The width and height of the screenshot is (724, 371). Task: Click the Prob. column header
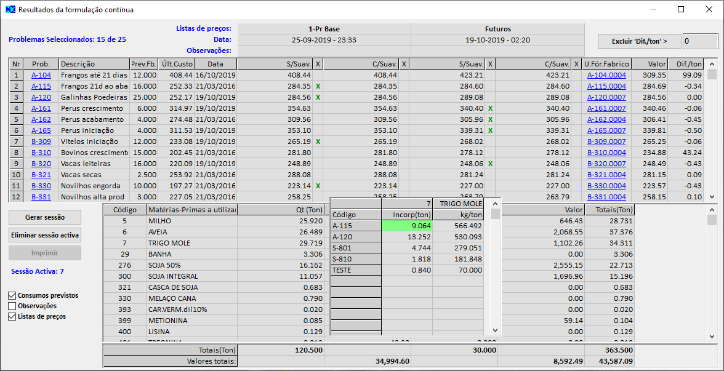click(41, 64)
